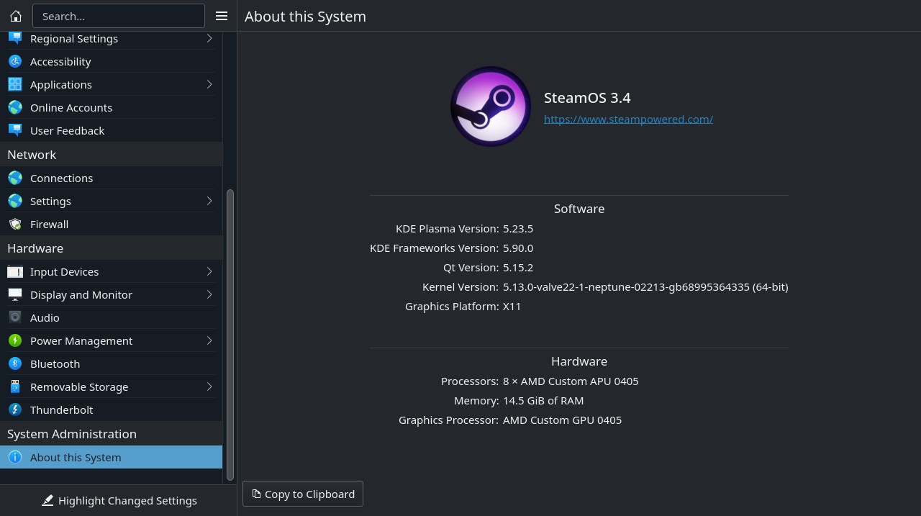Click the Bluetooth icon
921x516 pixels.
pyautogui.click(x=15, y=363)
